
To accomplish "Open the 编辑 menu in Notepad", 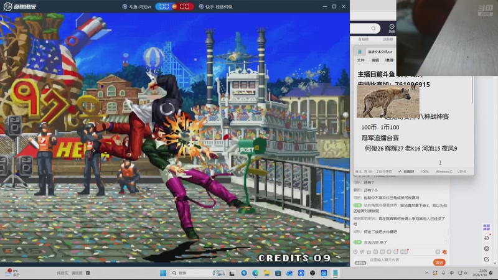I will point(375,60).
